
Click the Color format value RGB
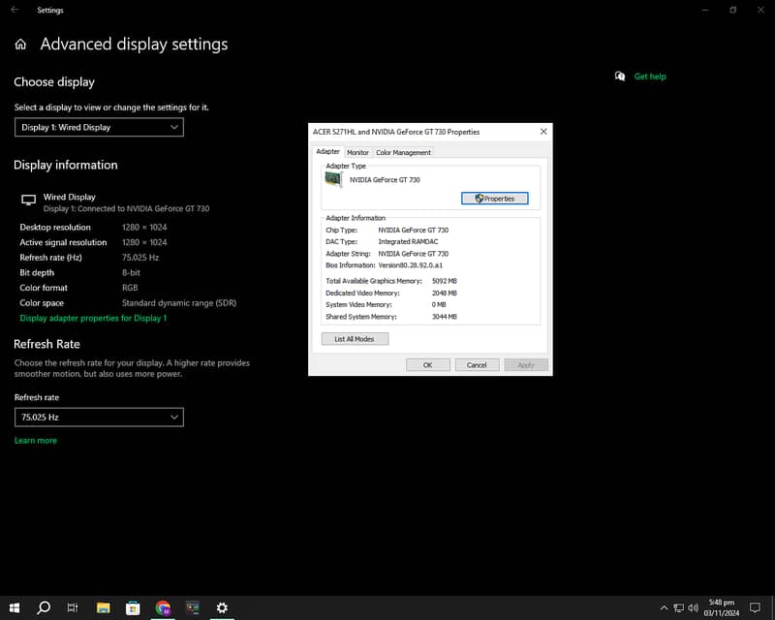130,288
